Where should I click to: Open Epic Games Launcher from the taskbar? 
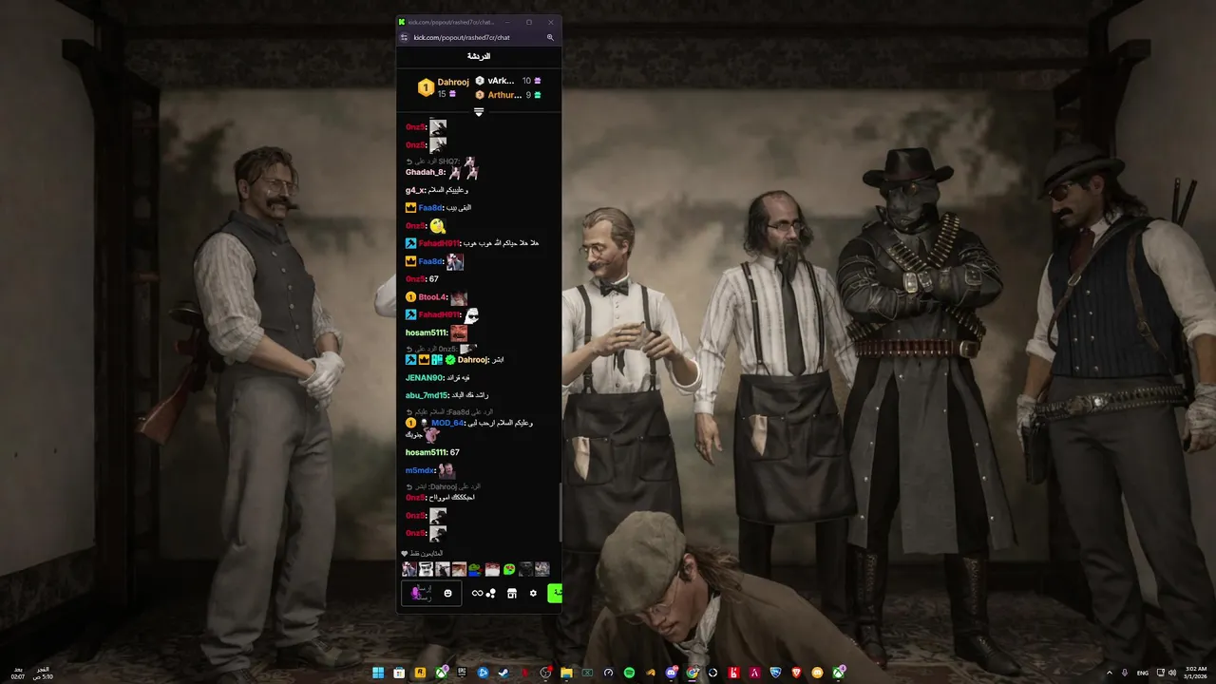[x=462, y=673]
